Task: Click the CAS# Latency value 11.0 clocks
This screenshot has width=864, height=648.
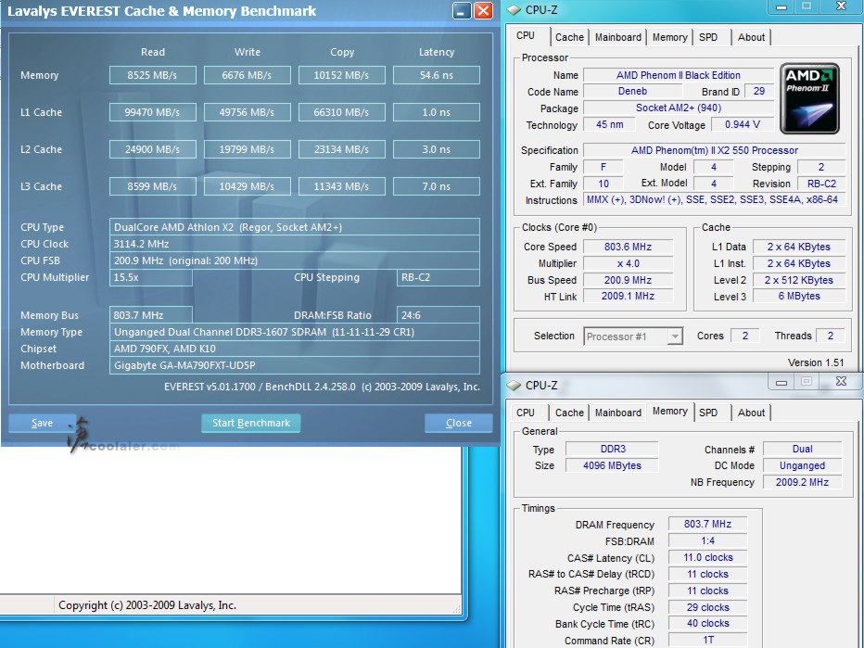Action: [707, 558]
